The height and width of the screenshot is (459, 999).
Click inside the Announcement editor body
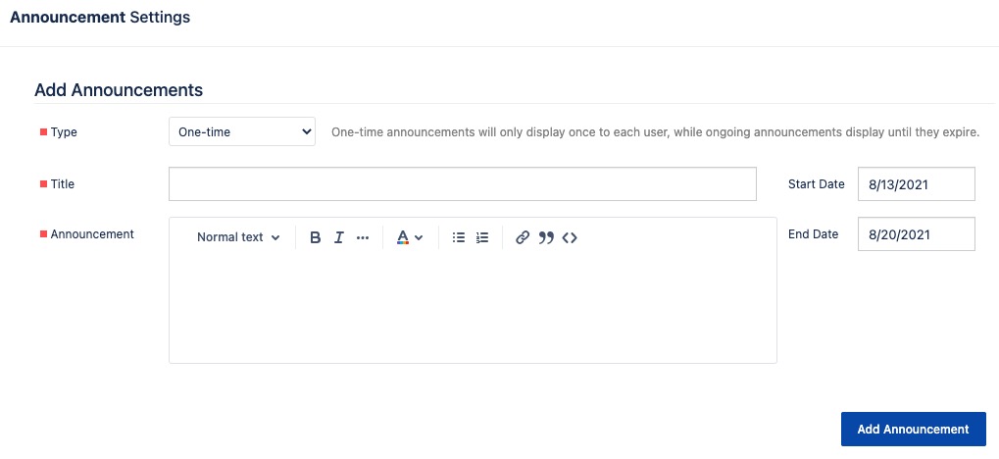click(473, 307)
